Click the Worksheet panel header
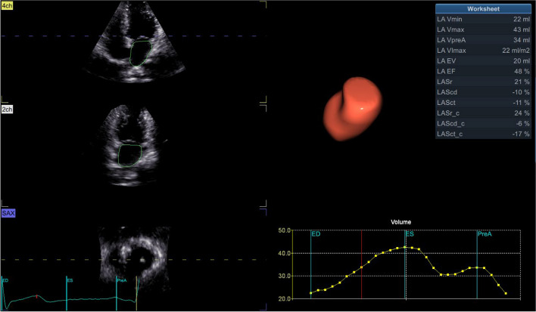This screenshot has width=536, height=312. point(483,9)
